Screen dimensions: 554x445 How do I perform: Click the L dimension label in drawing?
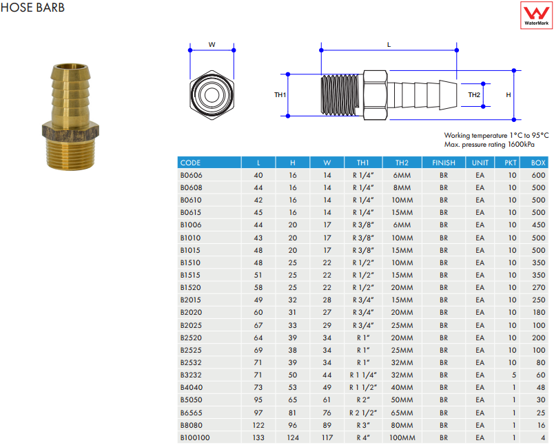click(389, 45)
